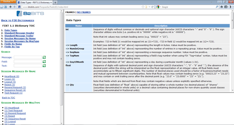This screenshot has height=125, width=234.
Task: Submit the Text search green arrow
Action: 44,66
